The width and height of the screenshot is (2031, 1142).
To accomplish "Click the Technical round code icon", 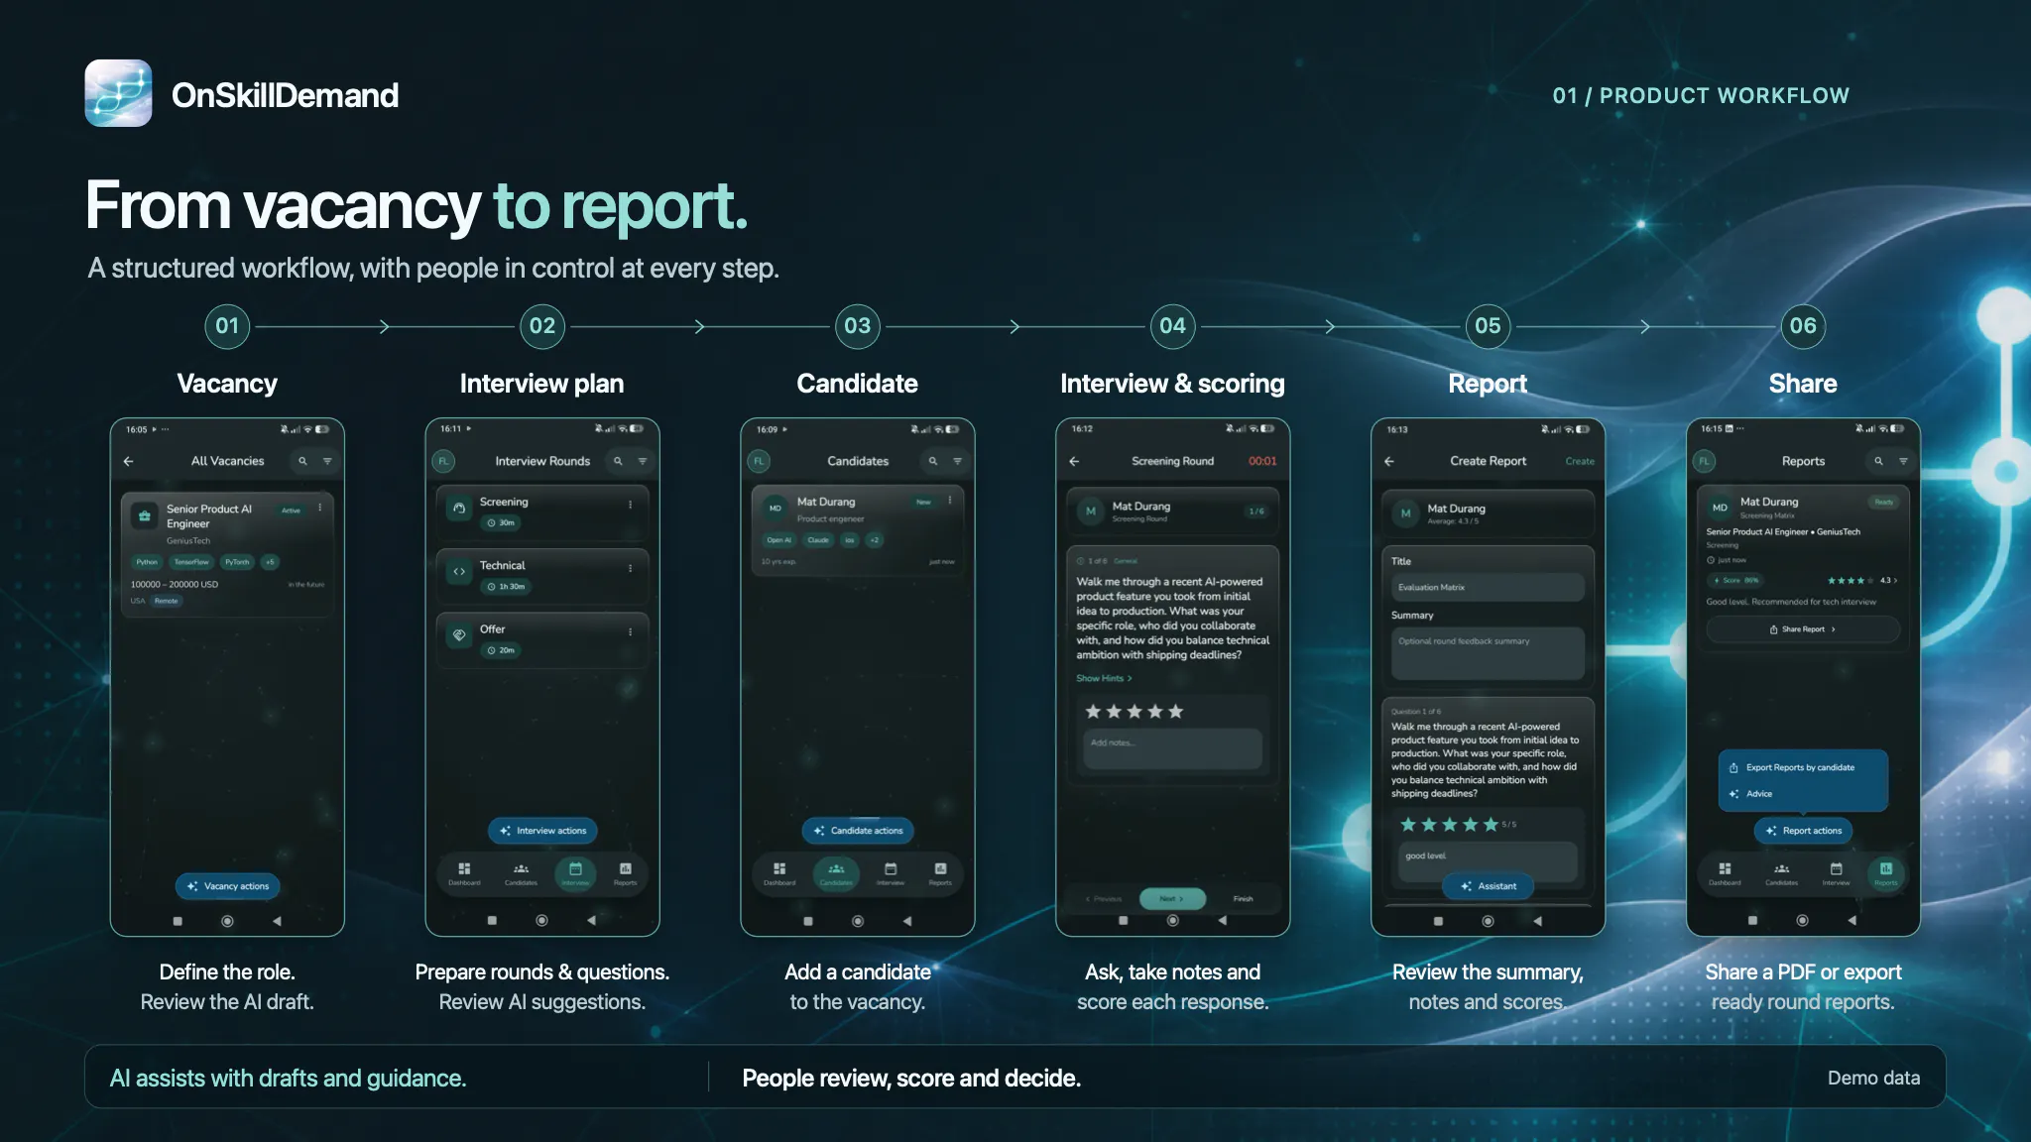I will click(x=459, y=571).
